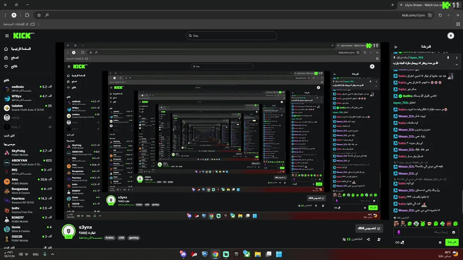Open the Following sidebar item
Viewport: 463px width, 260px height.
(11, 66)
